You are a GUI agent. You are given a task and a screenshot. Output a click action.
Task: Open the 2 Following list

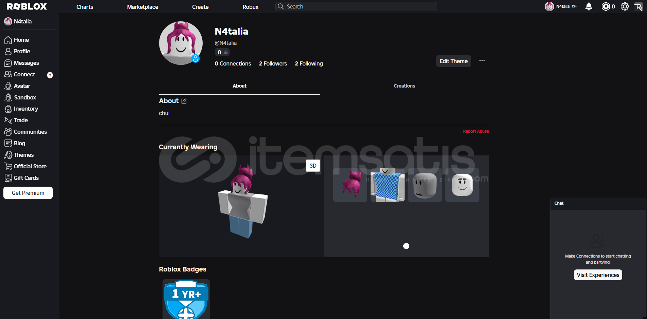[x=309, y=64]
